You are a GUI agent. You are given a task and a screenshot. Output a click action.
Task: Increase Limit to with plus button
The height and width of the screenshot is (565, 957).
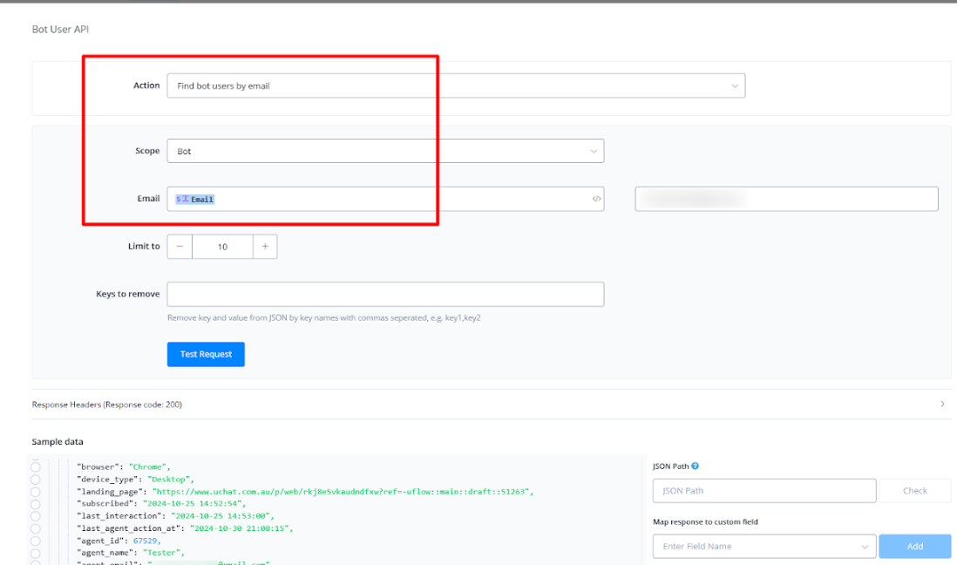tap(265, 247)
